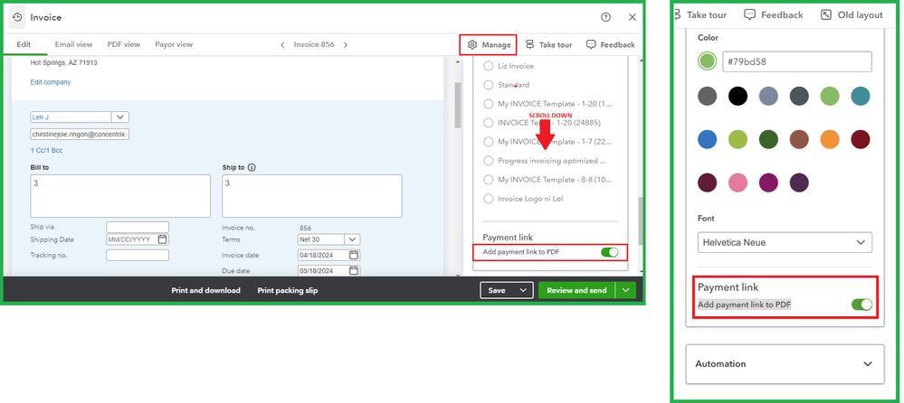Pick the dark red color swatch

(x=861, y=139)
